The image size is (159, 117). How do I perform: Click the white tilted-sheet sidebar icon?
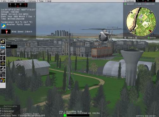pyautogui.click(x=3, y=69)
